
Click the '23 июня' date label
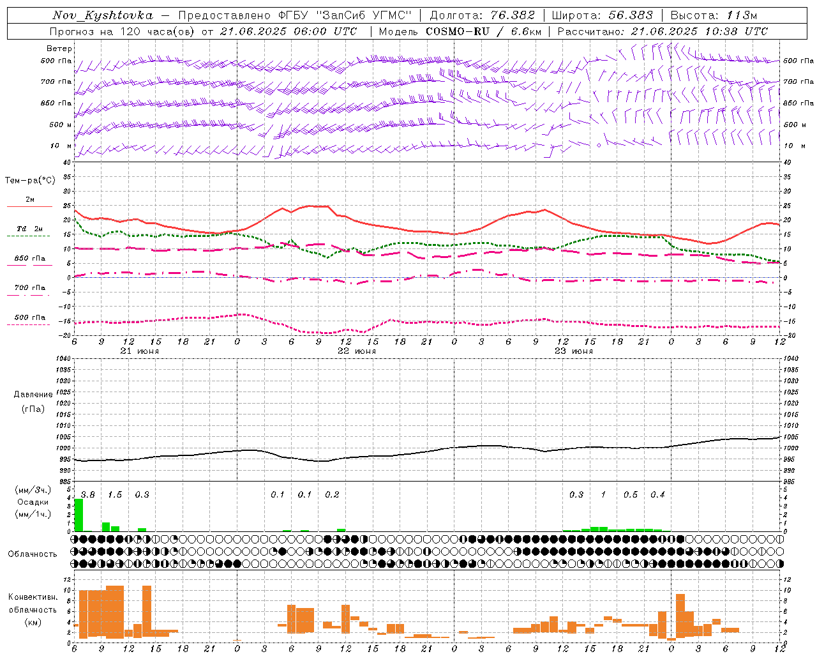click(574, 351)
